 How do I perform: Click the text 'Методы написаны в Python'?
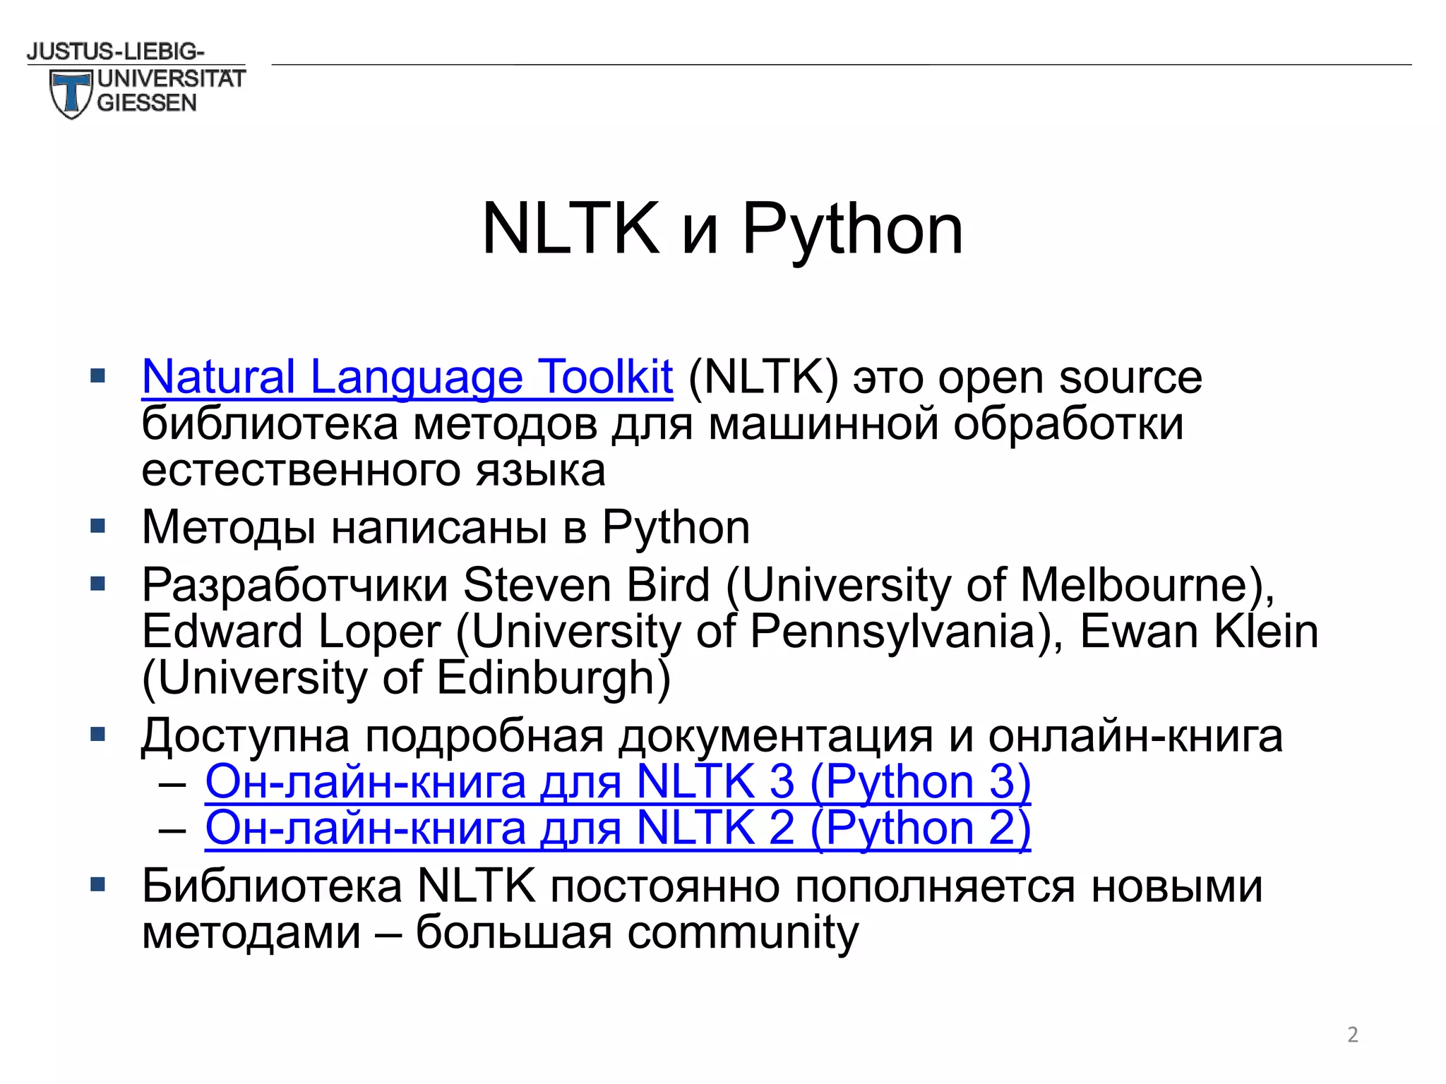(x=445, y=528)
